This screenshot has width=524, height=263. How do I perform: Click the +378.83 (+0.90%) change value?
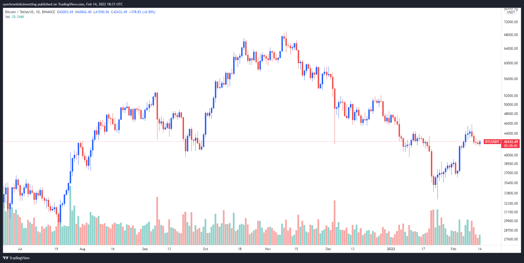click(142, 12)
